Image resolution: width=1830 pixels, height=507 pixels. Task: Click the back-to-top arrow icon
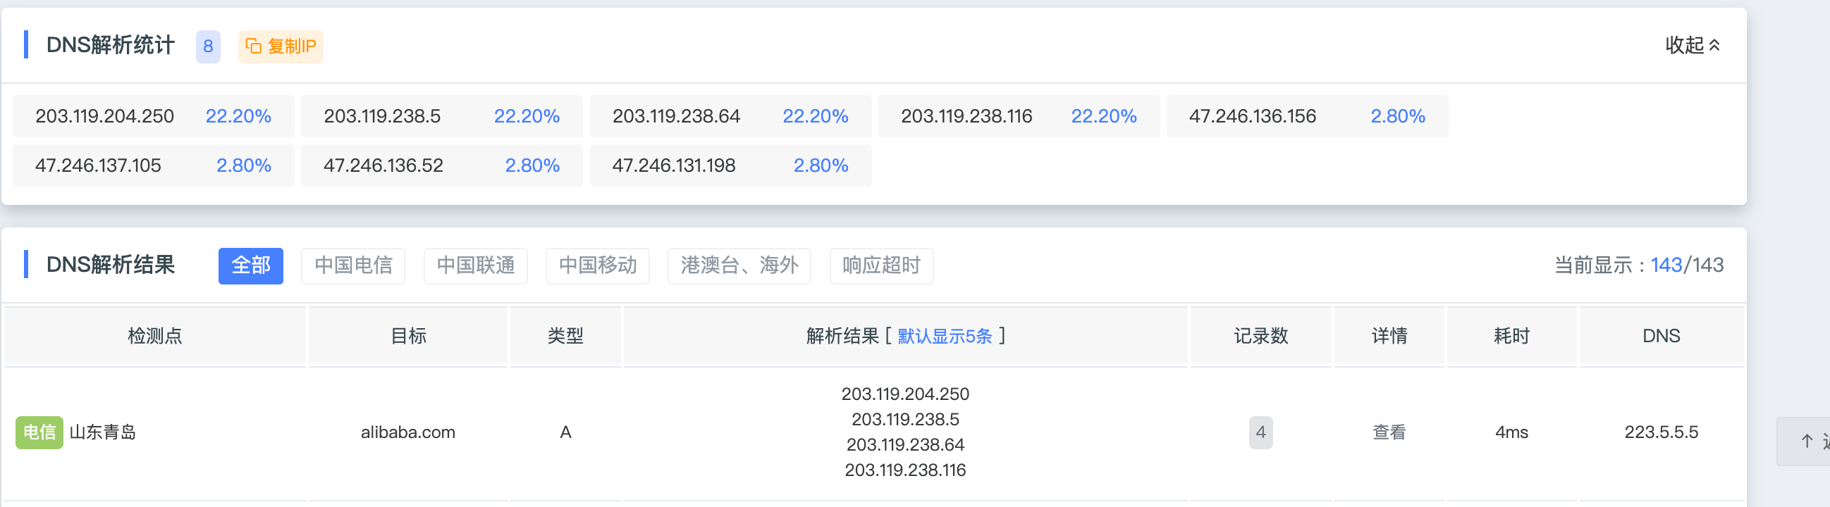pyautogui.click(x=1807, y=441)
